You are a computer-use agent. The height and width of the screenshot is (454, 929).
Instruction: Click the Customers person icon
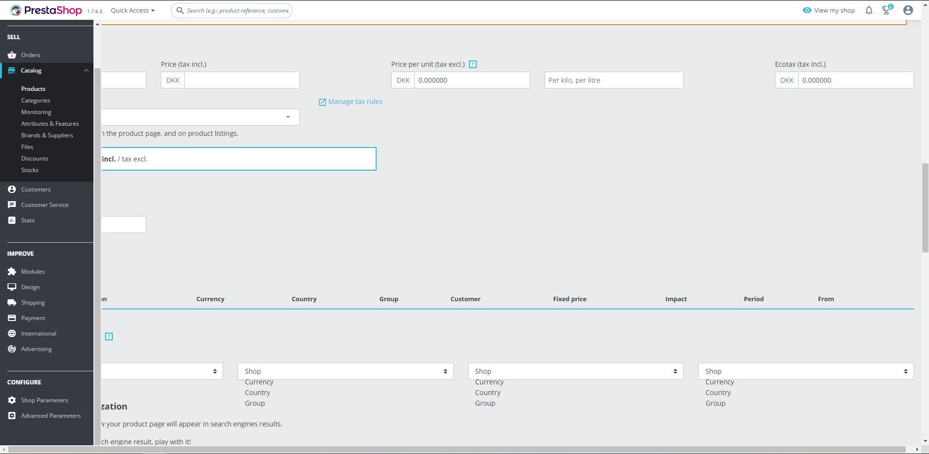click(12, 190)
